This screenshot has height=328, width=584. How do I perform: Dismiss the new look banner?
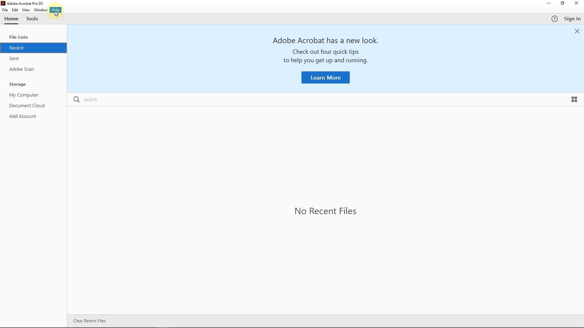[577, 32]
